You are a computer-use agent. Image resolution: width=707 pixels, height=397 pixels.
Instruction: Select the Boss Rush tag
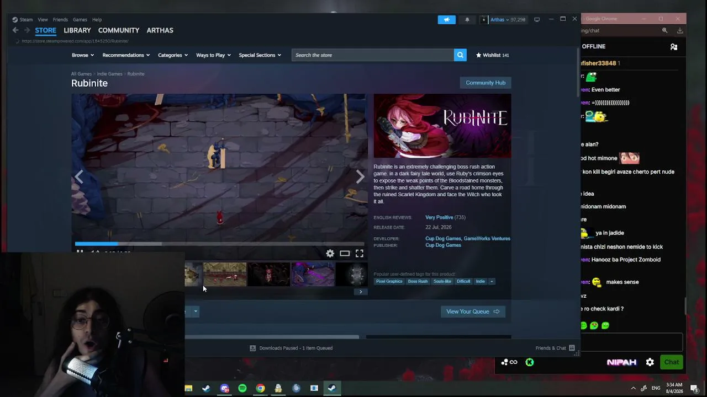pyautogui.click(x=418, y=281)
